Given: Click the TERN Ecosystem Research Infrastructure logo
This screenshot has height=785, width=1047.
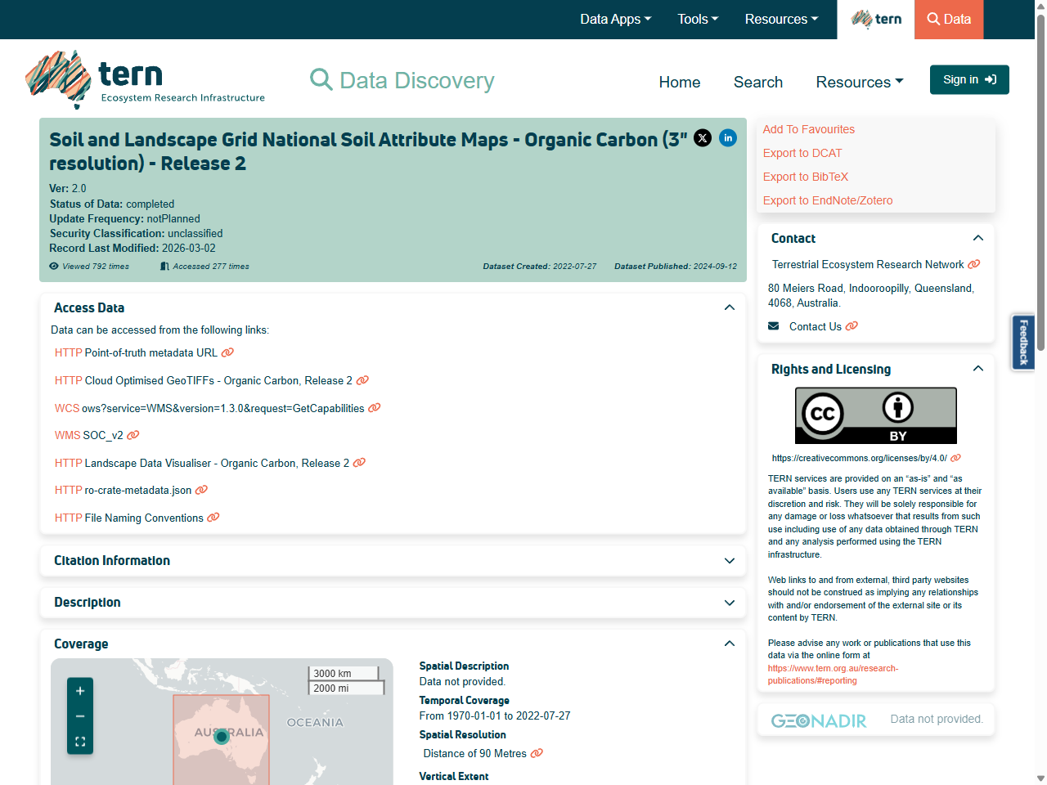Looking at the screenshot, I should click(x=144, y=79).
